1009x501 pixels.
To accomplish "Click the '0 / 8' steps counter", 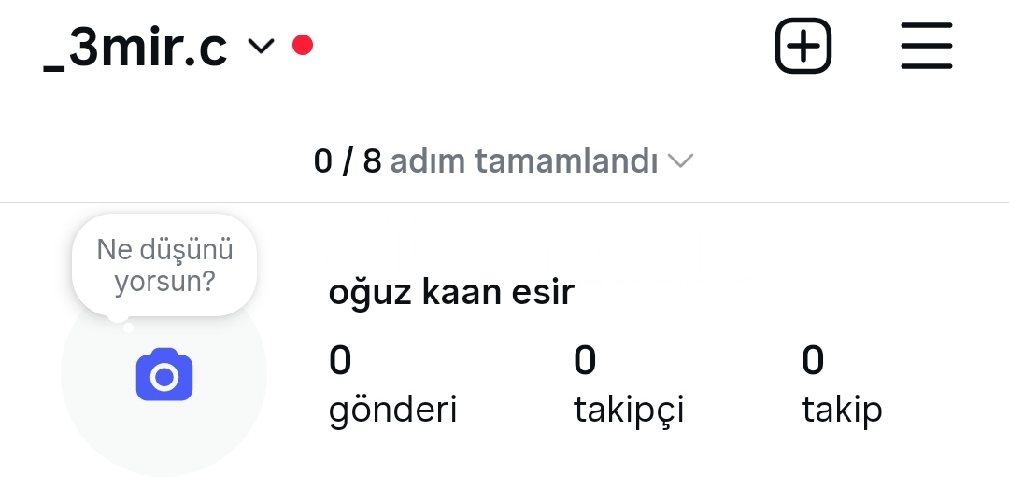I will tap(348, 161).
